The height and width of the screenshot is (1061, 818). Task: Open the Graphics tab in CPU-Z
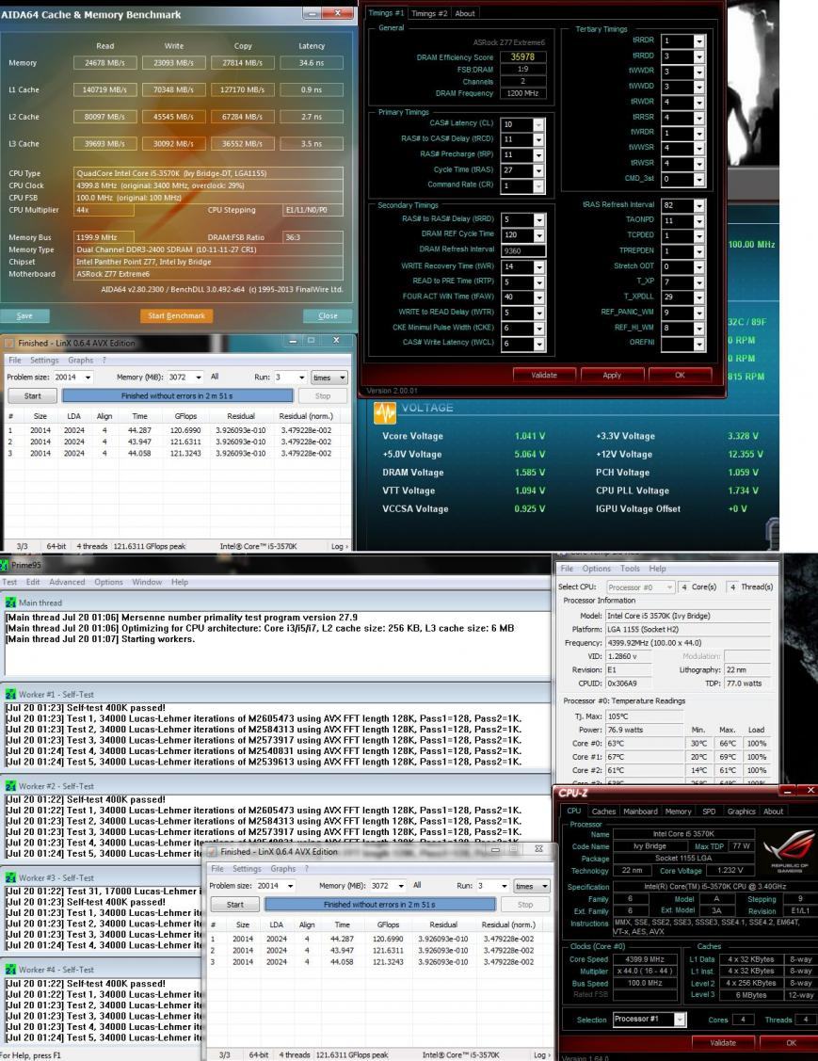(741, 812)
